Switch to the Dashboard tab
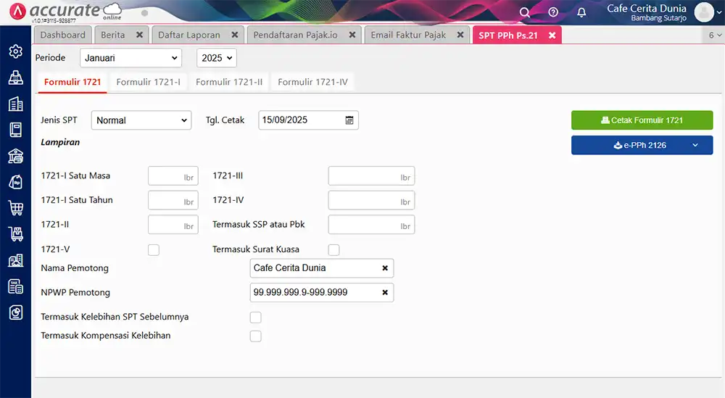Image resolution: width=725 pixels, height=398 pixels. [63, 35]
